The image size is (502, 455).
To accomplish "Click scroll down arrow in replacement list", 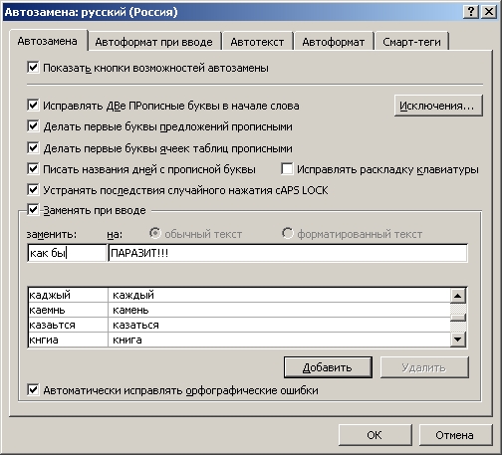I will click(x=458, y=340).
